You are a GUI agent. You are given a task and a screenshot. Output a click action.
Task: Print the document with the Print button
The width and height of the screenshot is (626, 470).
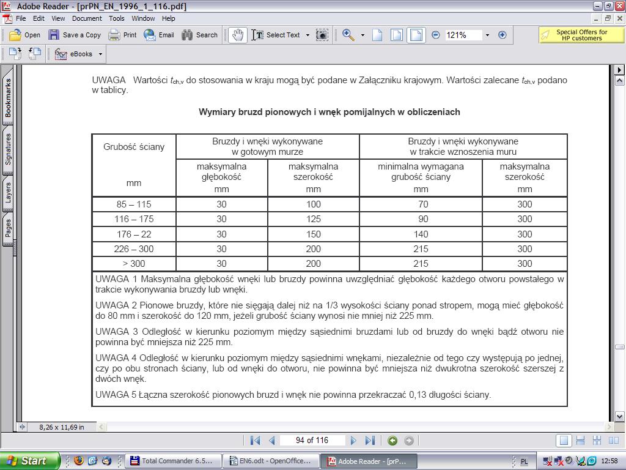point(122,35)
